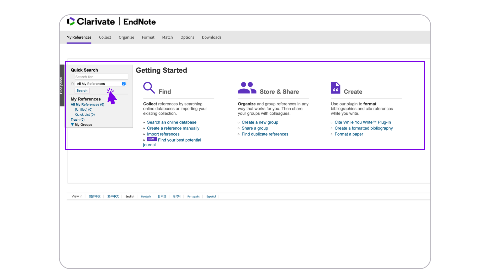Click the Quick Search button labeled Search

[82, 90]
